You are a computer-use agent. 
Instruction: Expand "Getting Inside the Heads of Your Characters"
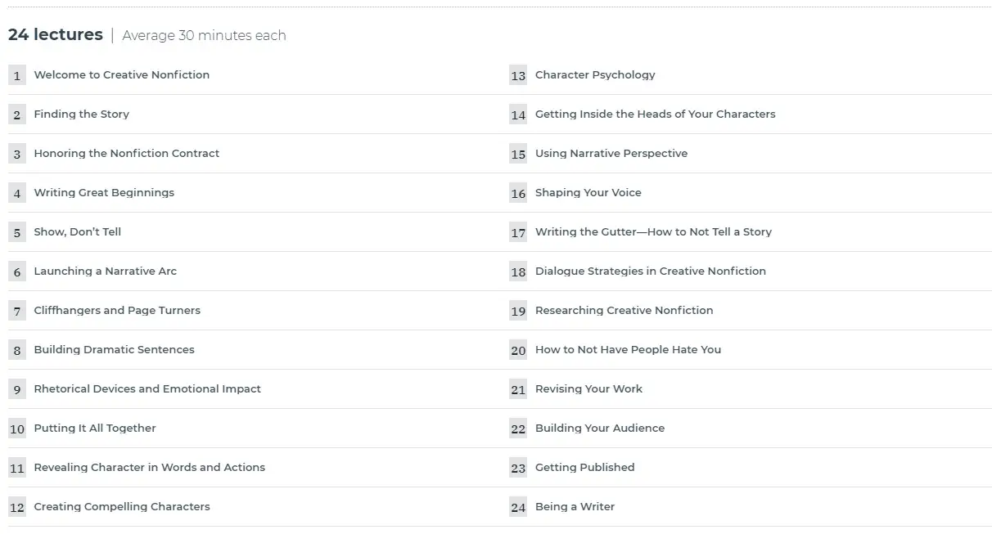pyautogui.click(x=655, y=114)
